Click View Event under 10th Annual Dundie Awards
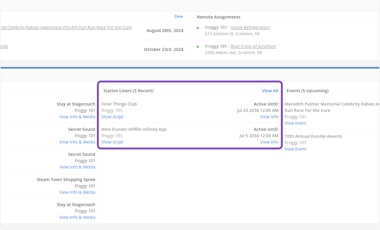380x230 pixels. (295, 149)
